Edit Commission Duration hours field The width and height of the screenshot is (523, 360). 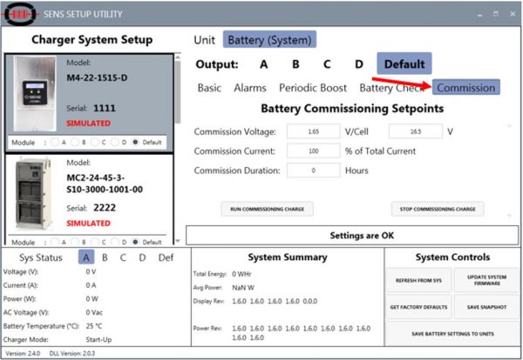click(314, 170)
